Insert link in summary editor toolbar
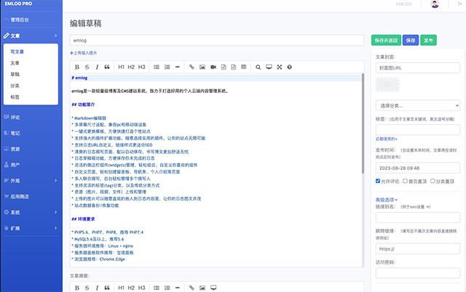Screen dimensions: 466x292 [x=191, y=288]
